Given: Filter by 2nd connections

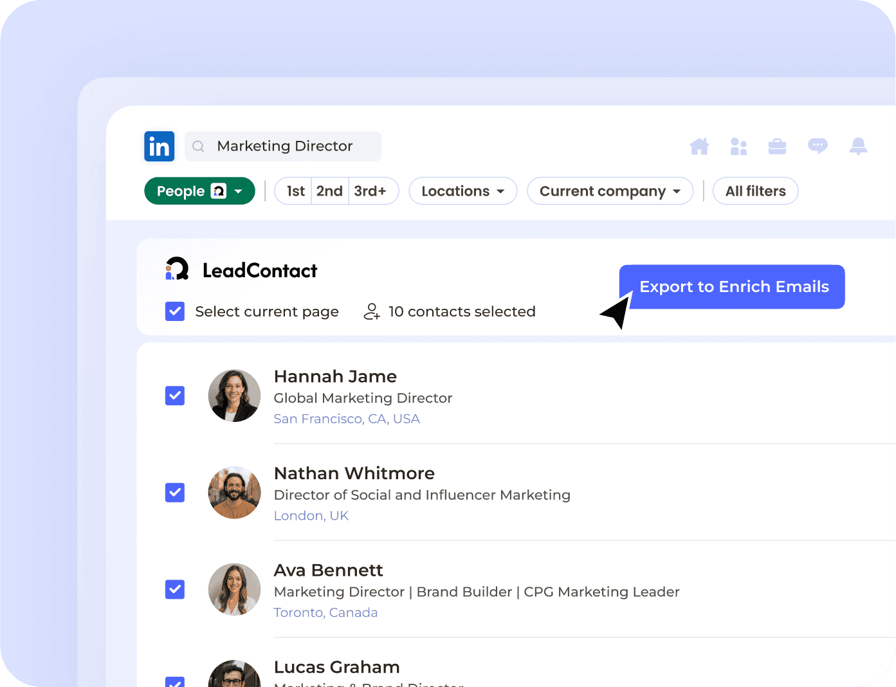Looking at the screenshot, I should coord(329,191).
